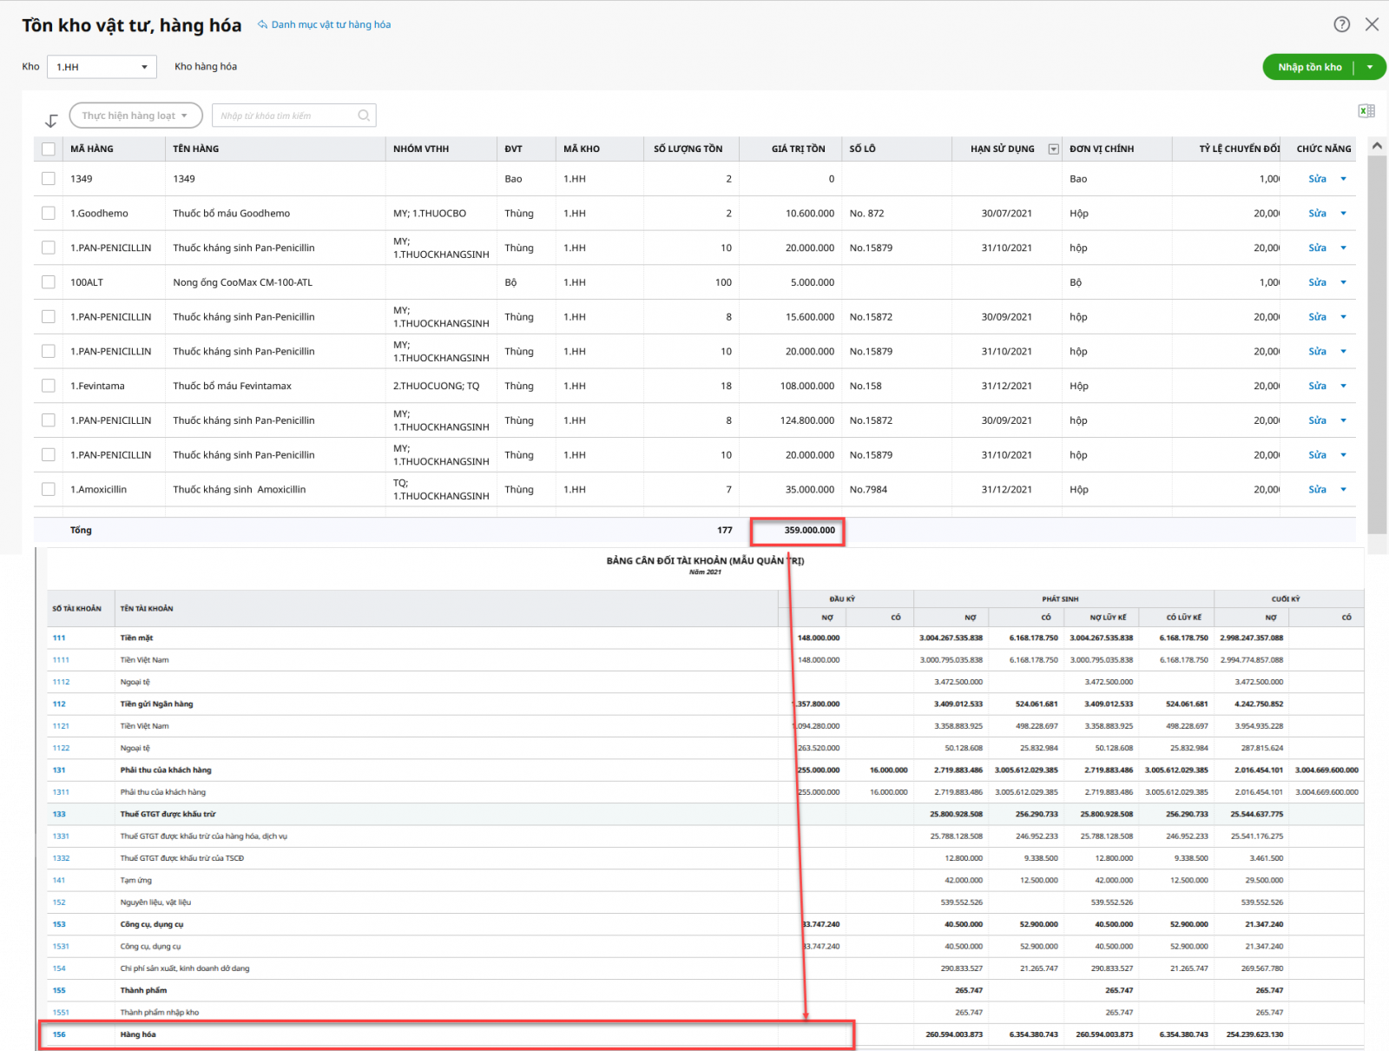
Task: Click the help question mark icon
Action: (1341, 24)
